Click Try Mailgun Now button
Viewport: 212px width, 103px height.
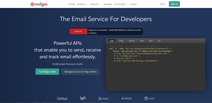pos(47,72)
